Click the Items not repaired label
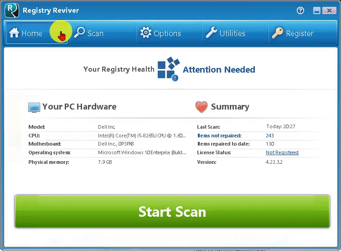The height and width of the screenshot is (251, 341). click(x=219, y=136)
